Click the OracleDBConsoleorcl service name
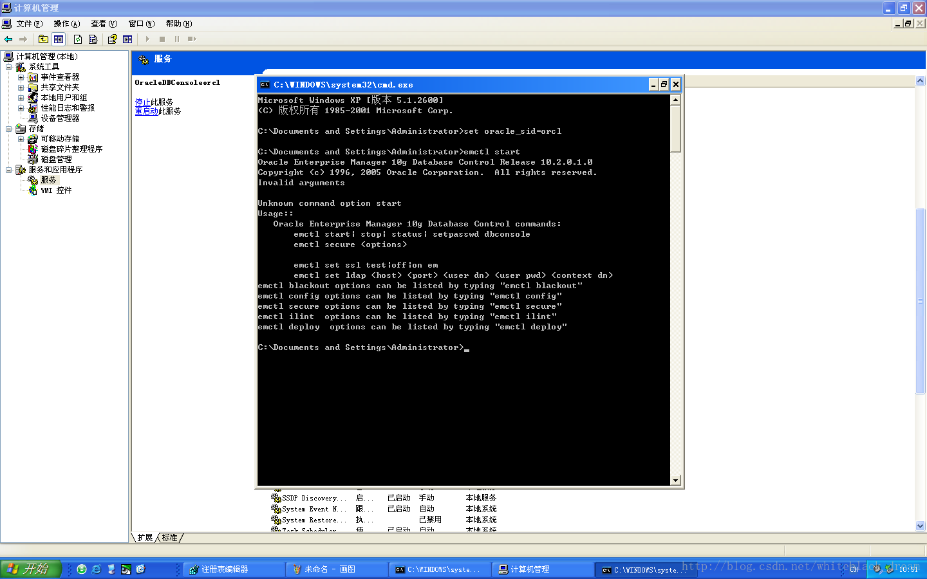 [177, 83]
